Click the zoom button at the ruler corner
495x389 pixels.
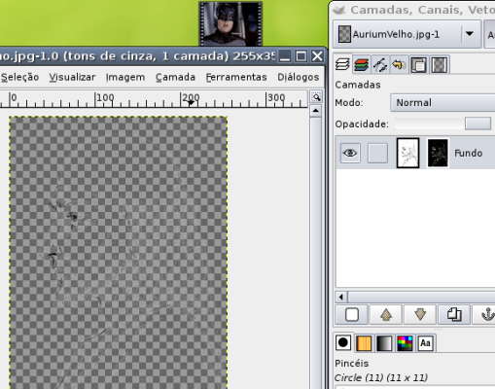coord(316,97)
